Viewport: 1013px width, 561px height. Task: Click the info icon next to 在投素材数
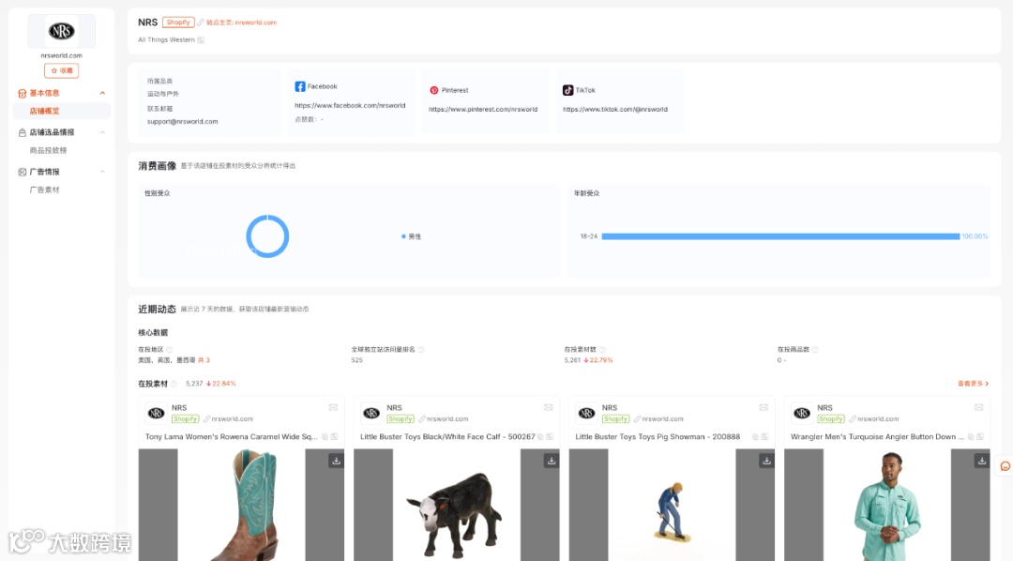click(x=602, y=350)
